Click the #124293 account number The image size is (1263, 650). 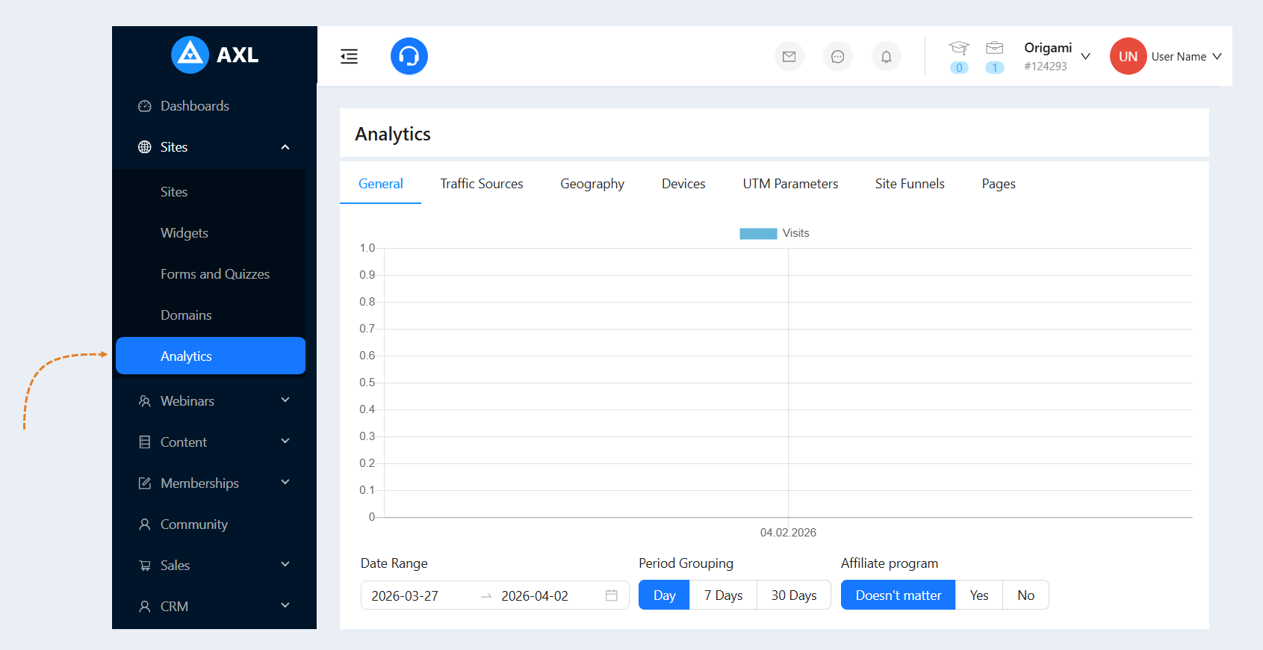[x=1046, y=66]
